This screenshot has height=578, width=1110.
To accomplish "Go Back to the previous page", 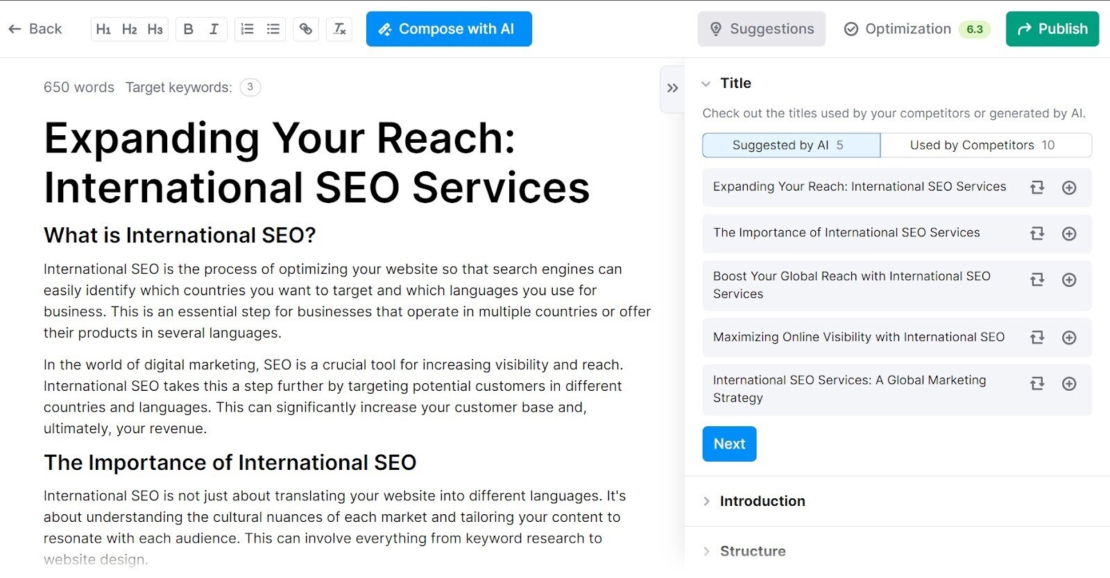I will coord(35,29).
